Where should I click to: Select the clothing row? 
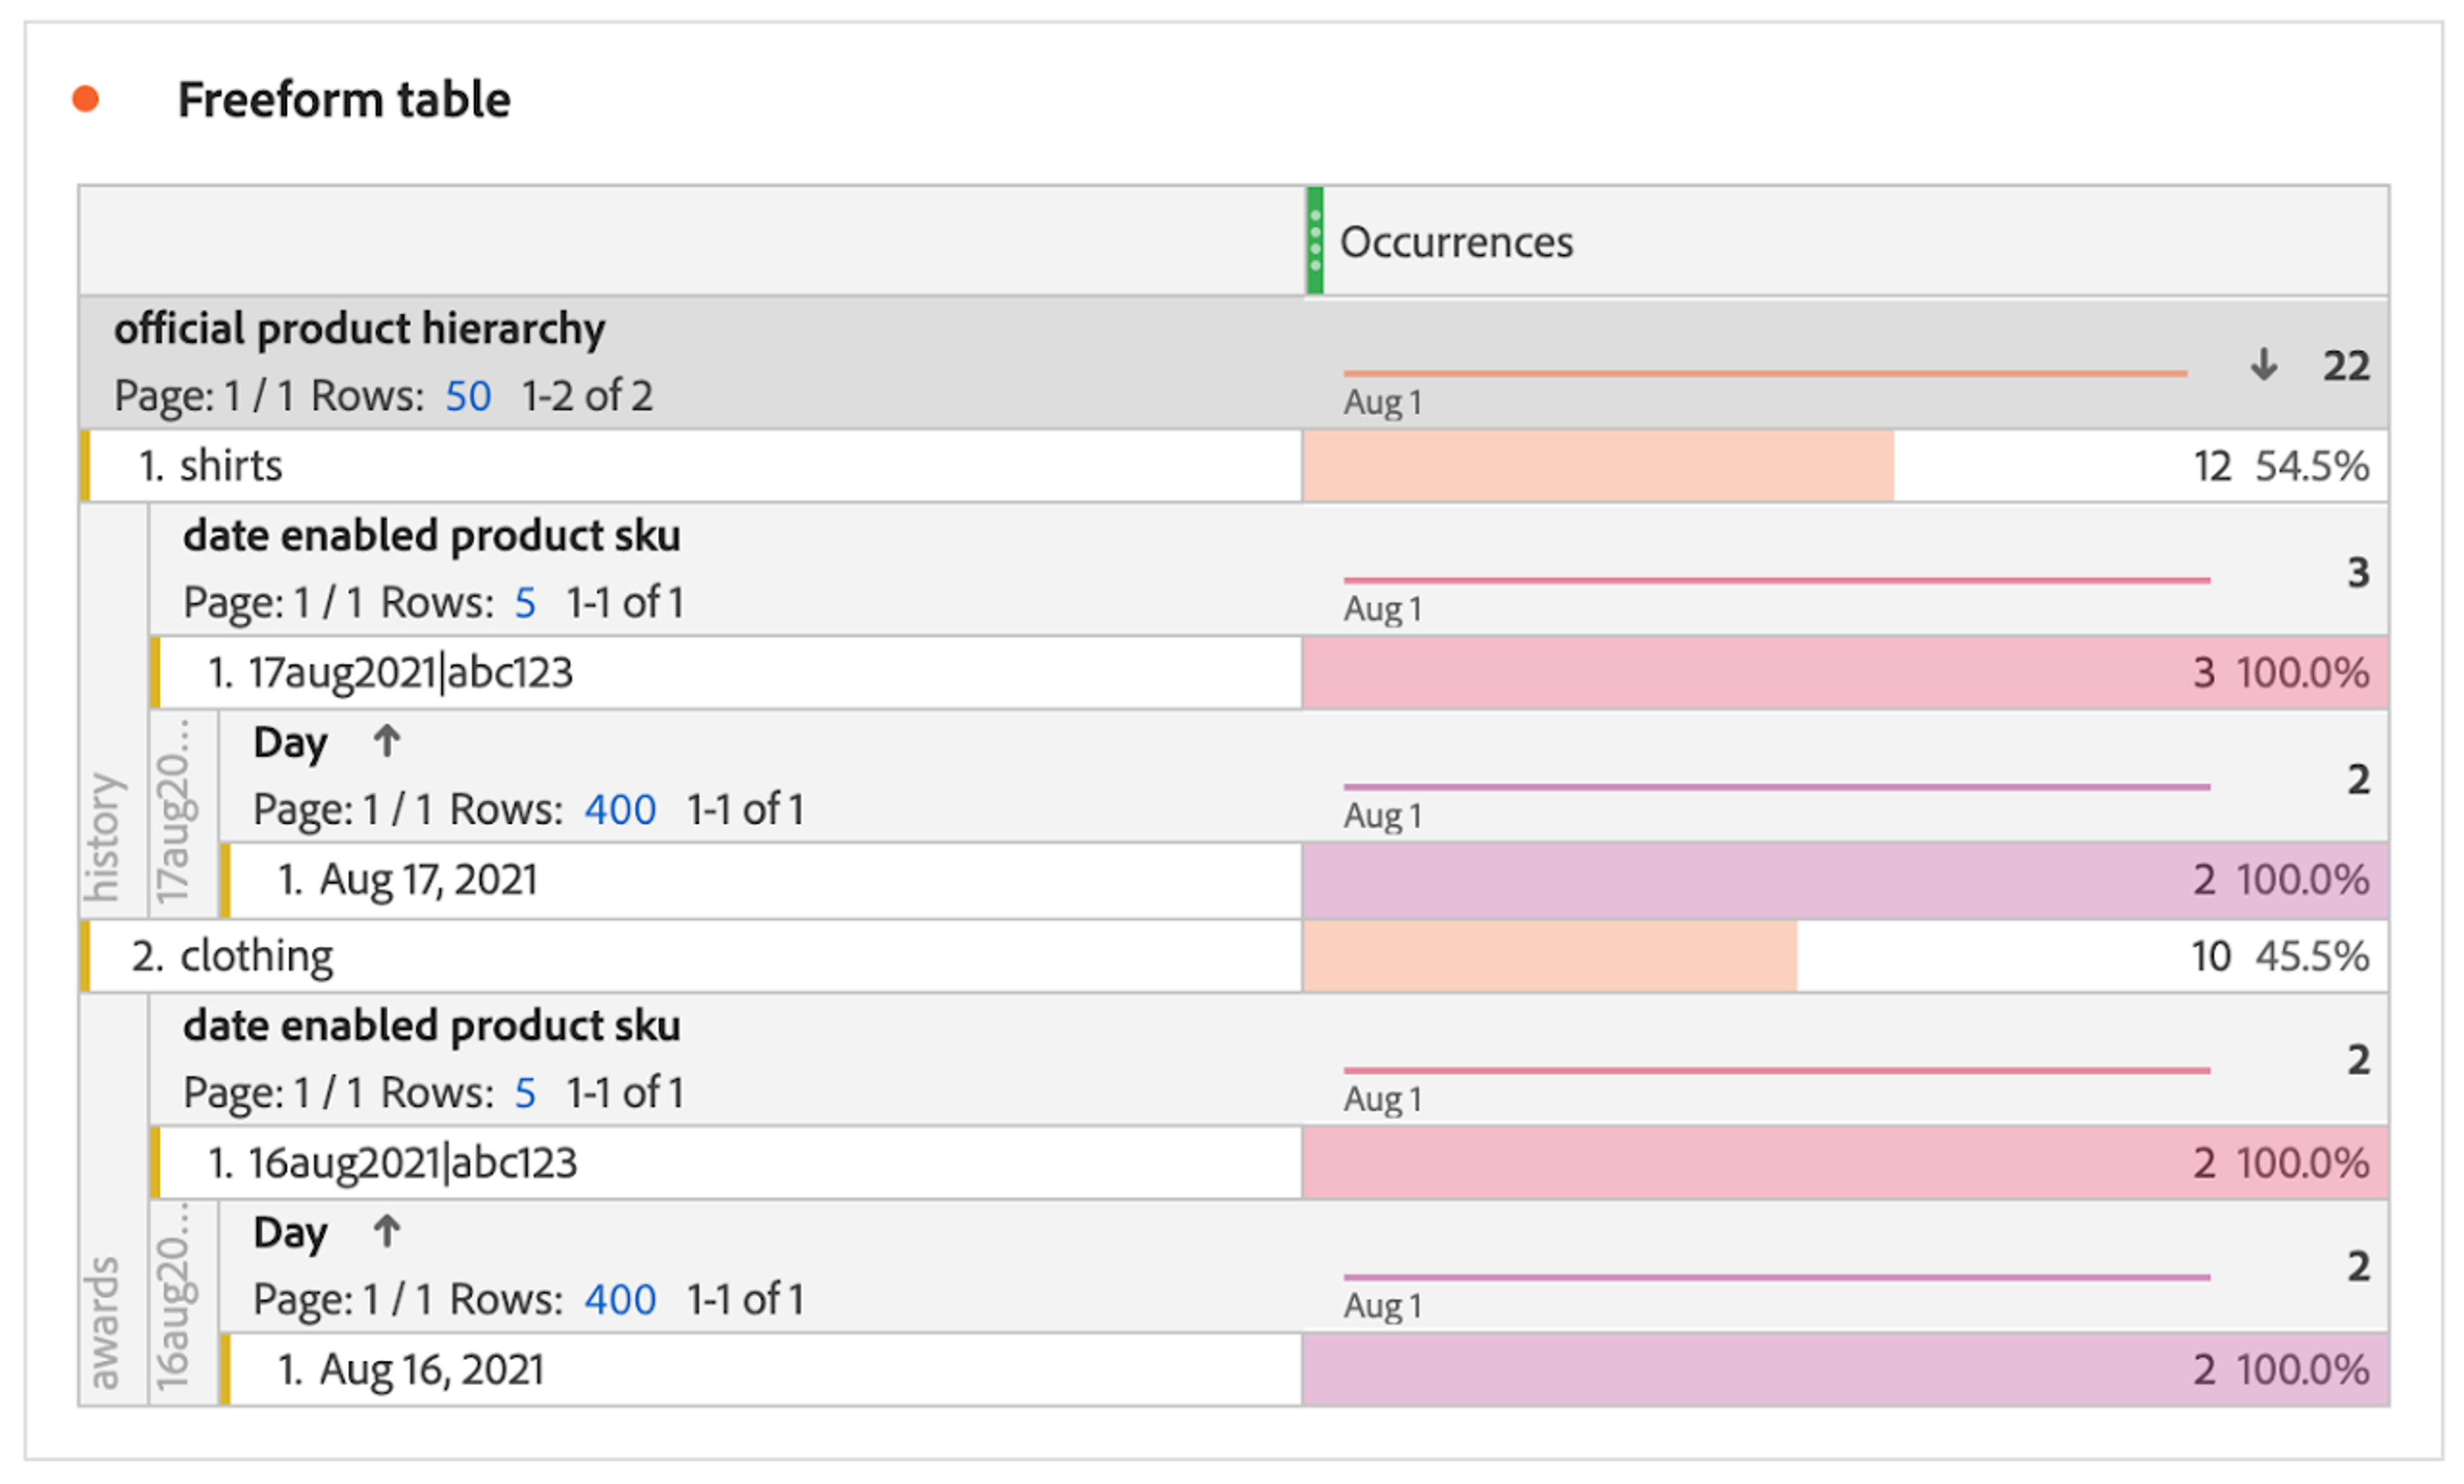tap(256, 956)
